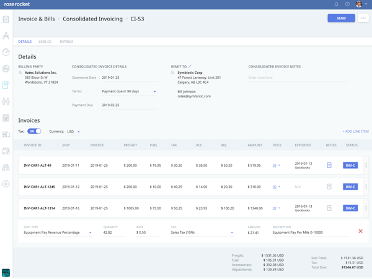Click the Invoice ID column header

pyautogui.click(x=32, y=145)
